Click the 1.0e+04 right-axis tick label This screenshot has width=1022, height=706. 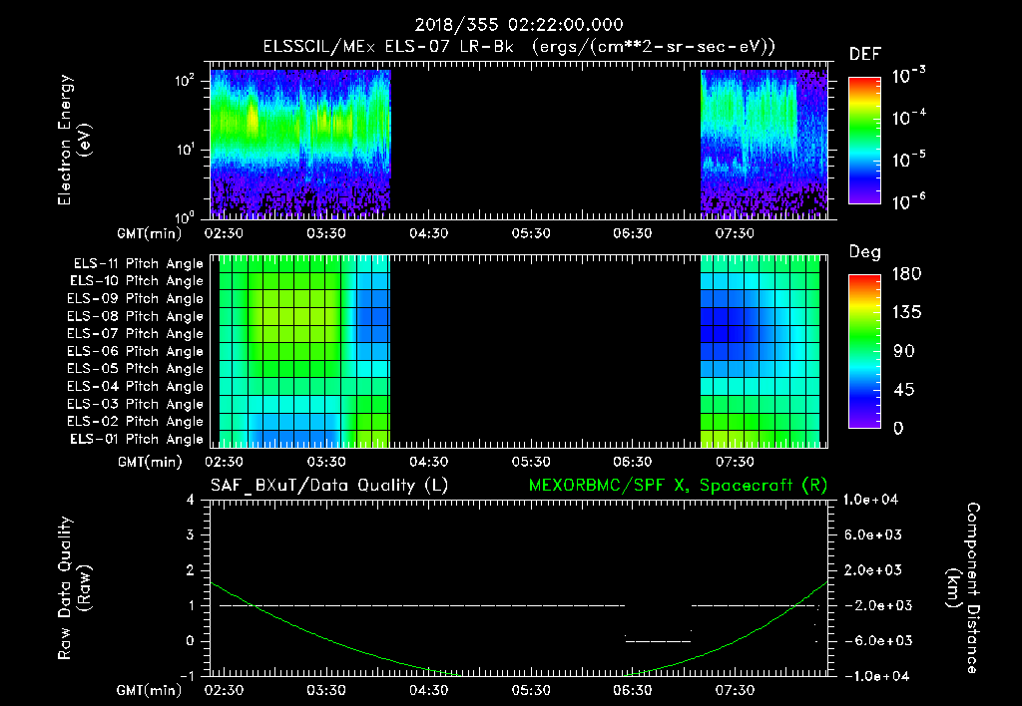[x=870, y=500]
